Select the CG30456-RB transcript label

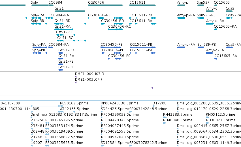click(99, 15)
